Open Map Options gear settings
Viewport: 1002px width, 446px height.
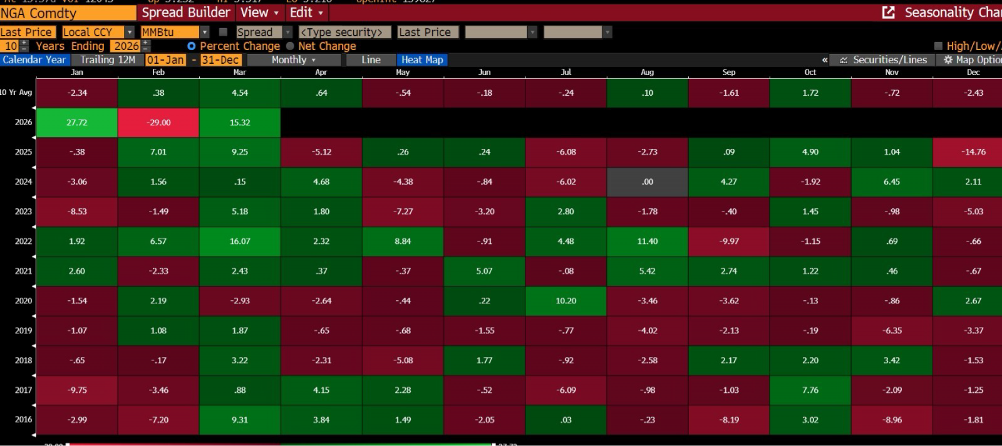pyautogui.click(x=971, y=60)
